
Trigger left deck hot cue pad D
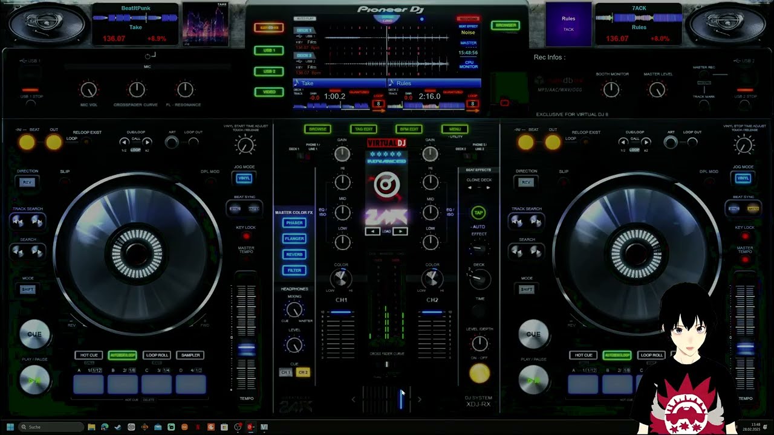point(191,384)
